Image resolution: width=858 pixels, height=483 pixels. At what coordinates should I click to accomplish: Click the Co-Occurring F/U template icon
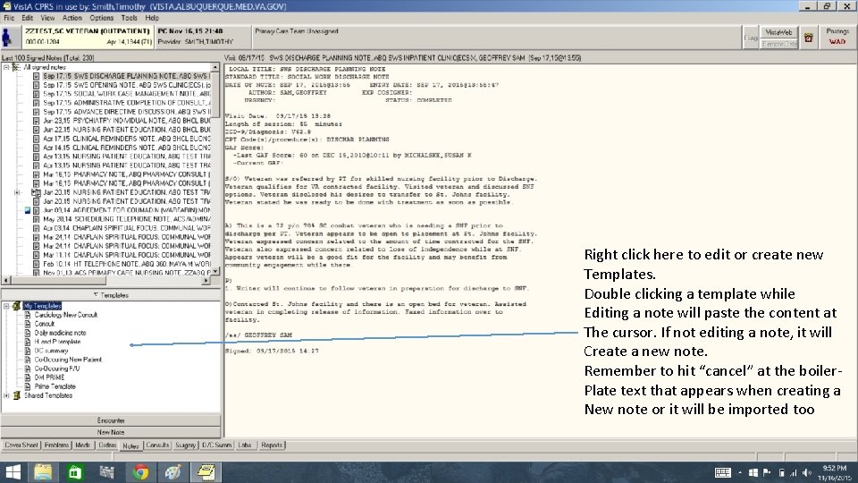tap(28, 369)
